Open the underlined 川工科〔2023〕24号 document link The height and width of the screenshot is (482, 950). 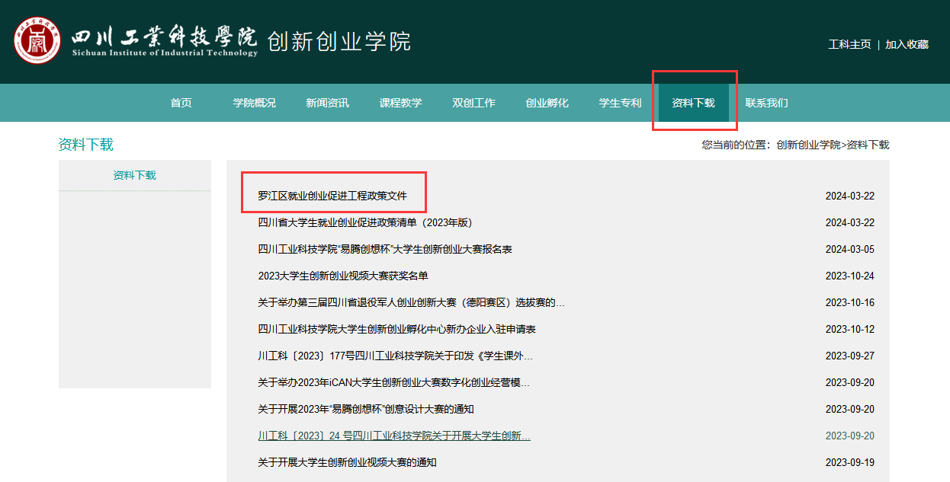[x=393, y=436]
